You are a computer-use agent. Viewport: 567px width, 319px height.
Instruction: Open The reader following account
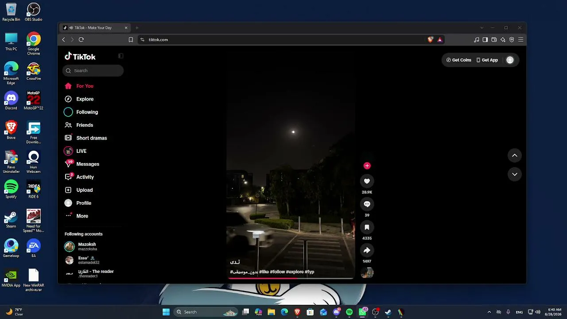point(89,273)
